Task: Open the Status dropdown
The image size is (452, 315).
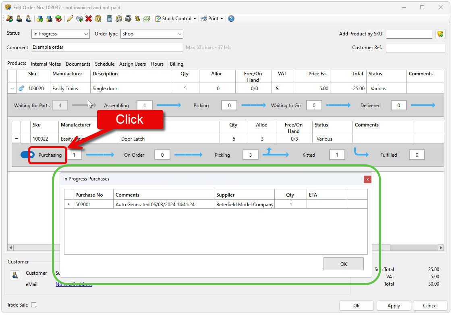Action: tap(60, 34)
